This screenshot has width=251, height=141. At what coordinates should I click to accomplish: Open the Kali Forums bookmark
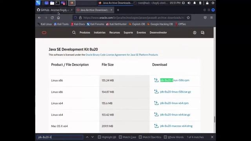click(x=95, y=24)
